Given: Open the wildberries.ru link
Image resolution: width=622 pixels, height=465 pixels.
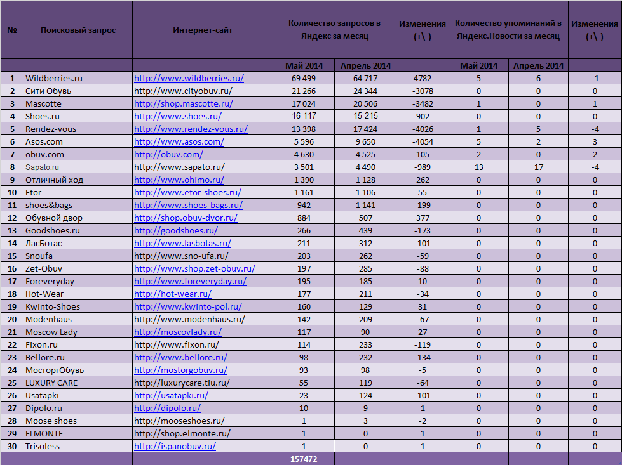Looking at the screenshot, I should pyautogui.click(x=189, y=79).
